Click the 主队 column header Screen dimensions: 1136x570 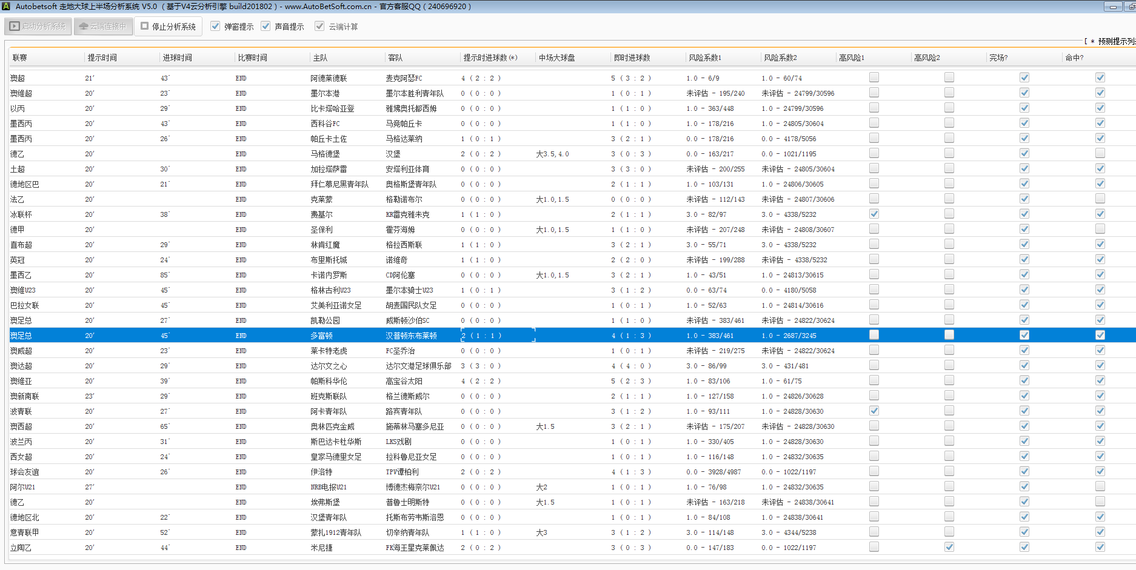[x=320, y=58]
